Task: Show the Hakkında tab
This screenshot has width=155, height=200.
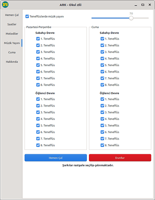Action: coord(12,62)
